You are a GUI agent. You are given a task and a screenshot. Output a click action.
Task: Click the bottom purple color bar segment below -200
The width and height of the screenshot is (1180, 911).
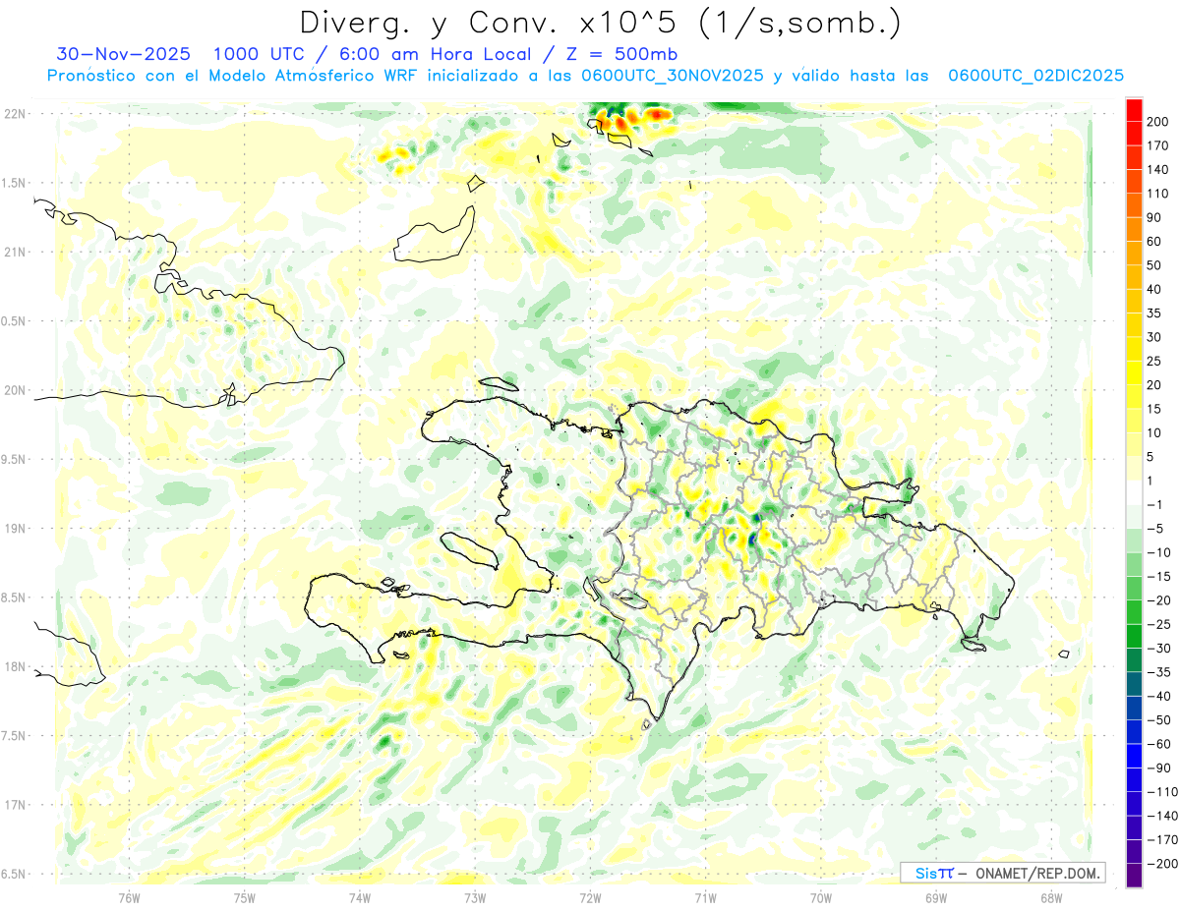click(x=1134, y=875)
